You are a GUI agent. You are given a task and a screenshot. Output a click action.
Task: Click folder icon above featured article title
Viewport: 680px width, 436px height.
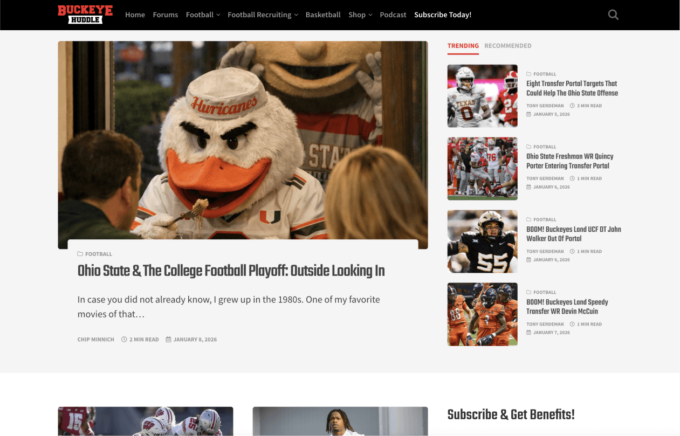coord(80,254)
